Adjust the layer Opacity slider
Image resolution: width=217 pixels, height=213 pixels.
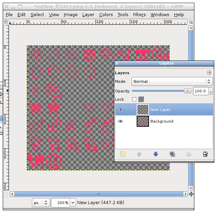click(161, 91)
